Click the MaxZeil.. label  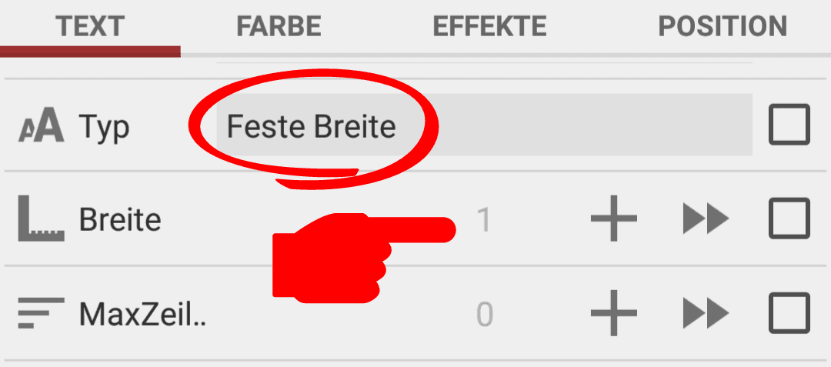(142, 313)
